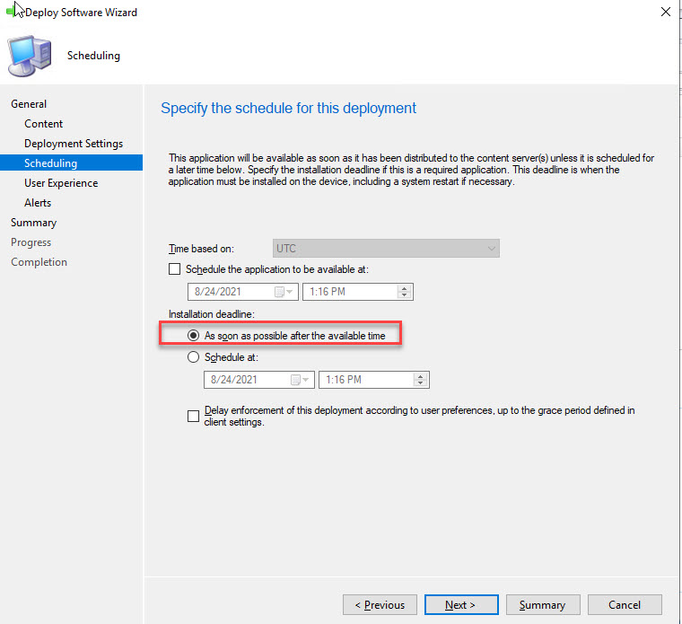Adjust available time spinner arrows
This screenshot has width=682, height=624.
(404, 292)
